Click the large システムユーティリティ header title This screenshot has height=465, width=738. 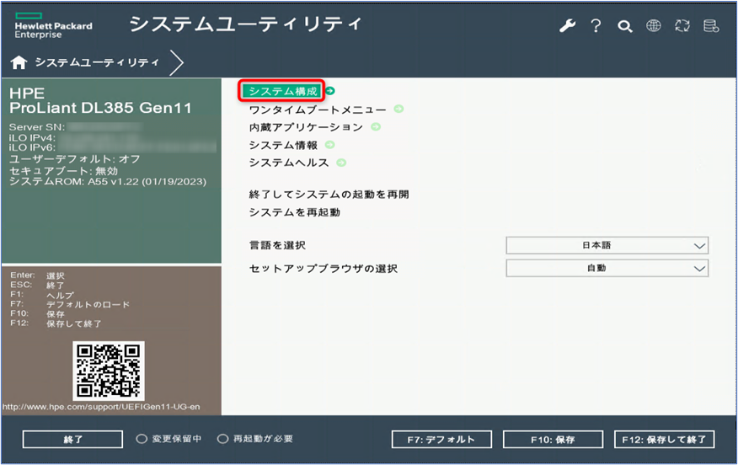pyautogui.click(x=245, y=24)
